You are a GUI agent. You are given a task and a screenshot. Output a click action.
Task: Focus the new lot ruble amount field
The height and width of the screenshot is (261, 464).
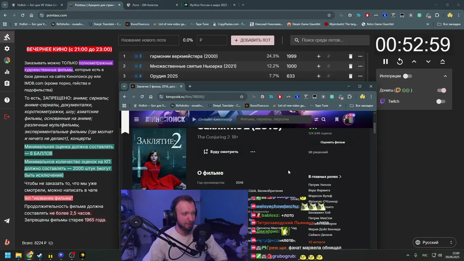click(212, 40)
